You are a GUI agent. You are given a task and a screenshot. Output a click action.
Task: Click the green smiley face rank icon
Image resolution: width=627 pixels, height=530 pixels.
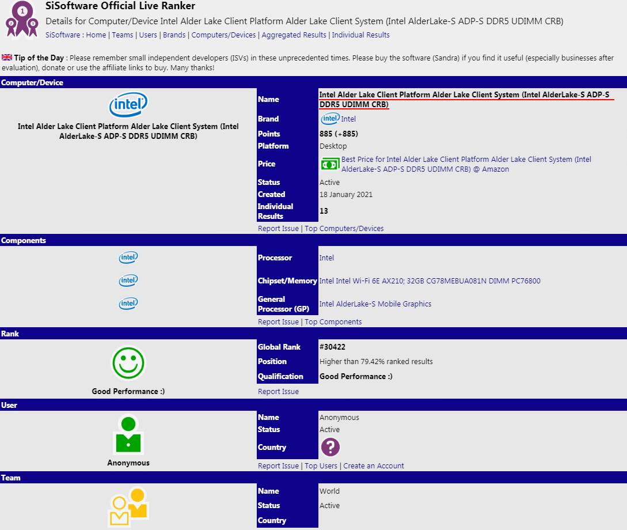[128, 363]
